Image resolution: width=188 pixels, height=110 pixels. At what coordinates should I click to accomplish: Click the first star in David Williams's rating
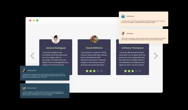87,71
